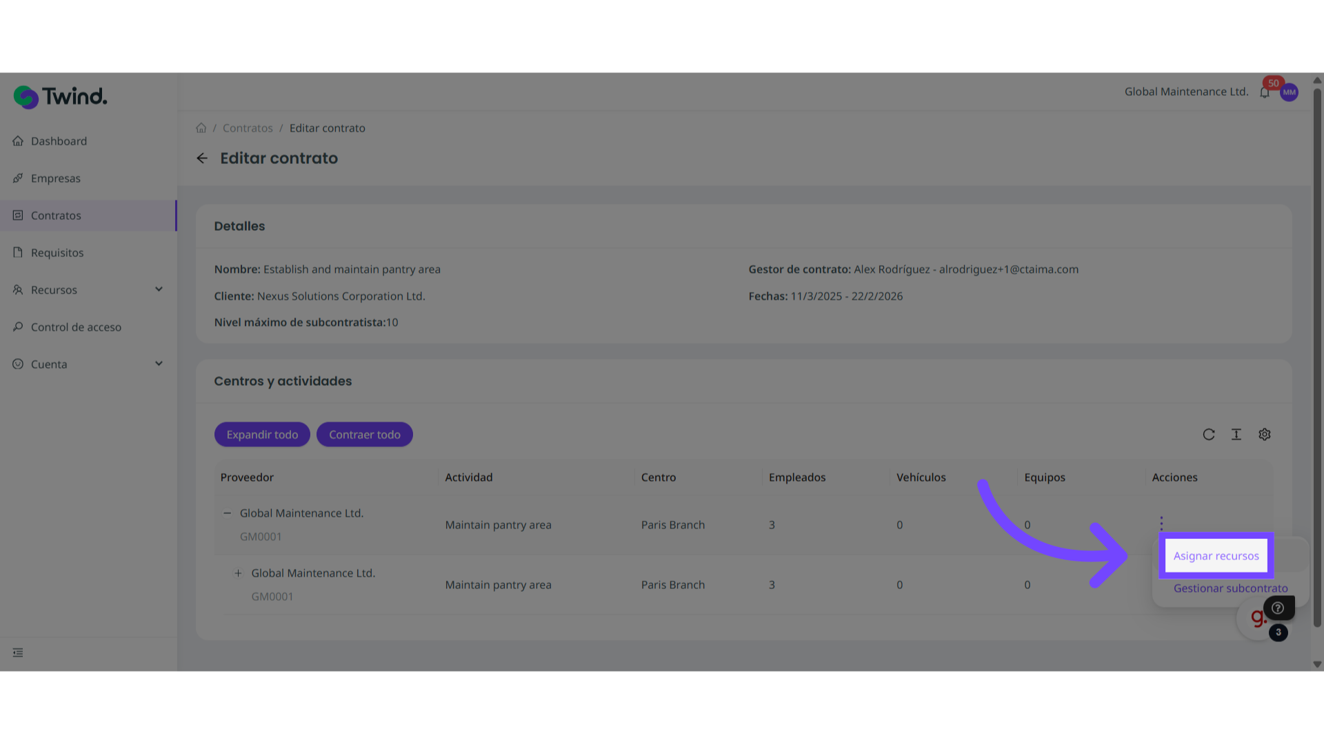Expand the Recursos sidebar submenu
This screenshot has width=1324, height=744.
(x=159, y=289)
